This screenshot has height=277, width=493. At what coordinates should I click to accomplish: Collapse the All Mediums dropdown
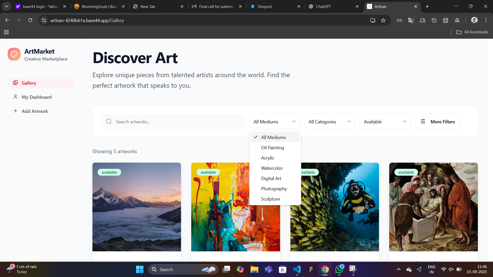coord(274,122)
